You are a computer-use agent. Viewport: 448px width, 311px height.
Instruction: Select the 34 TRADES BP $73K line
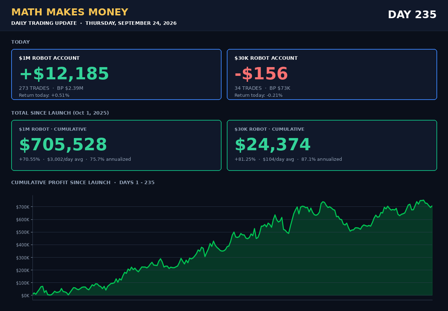click(x=262, y=88)
